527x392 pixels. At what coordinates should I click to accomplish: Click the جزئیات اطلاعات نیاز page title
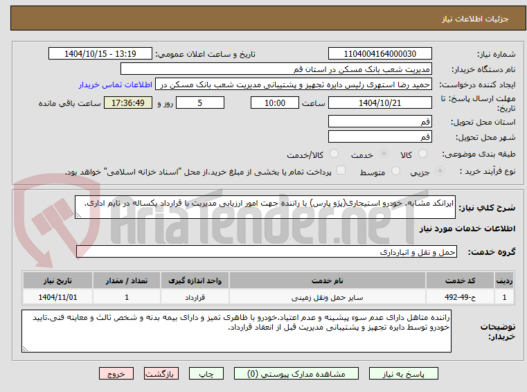point(475,19)
